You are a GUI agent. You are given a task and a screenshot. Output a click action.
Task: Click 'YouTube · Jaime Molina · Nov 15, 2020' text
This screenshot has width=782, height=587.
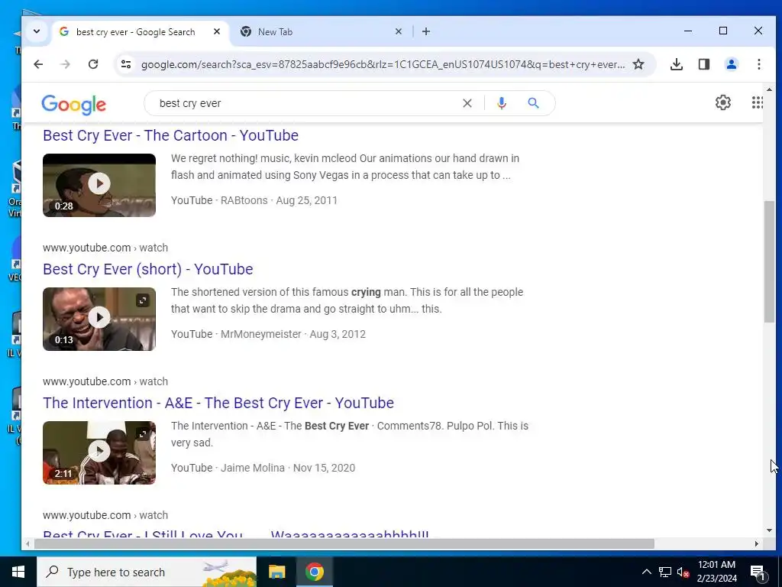tap(263, 468)
